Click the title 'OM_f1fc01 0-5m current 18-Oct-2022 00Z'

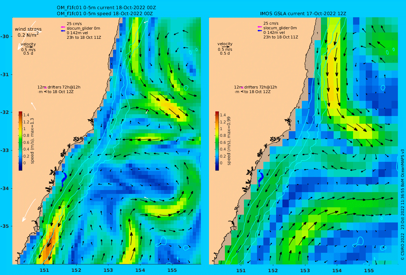[106, 8]
